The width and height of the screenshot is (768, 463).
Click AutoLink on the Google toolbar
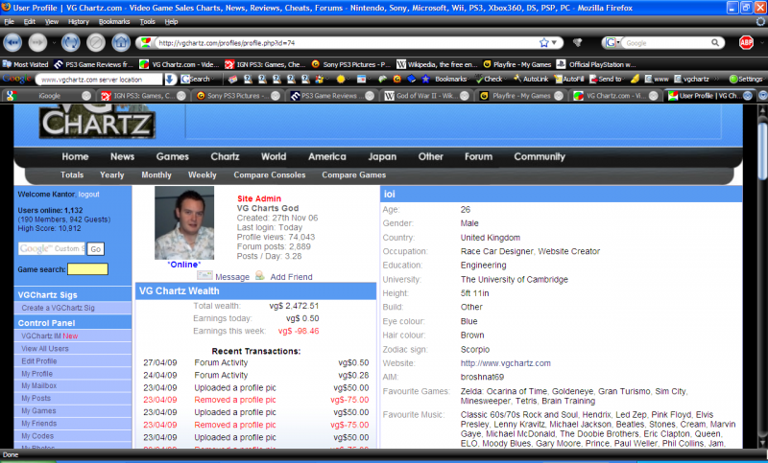531,80
